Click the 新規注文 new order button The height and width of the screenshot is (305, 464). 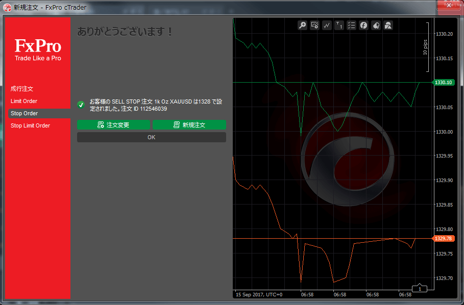189,125
